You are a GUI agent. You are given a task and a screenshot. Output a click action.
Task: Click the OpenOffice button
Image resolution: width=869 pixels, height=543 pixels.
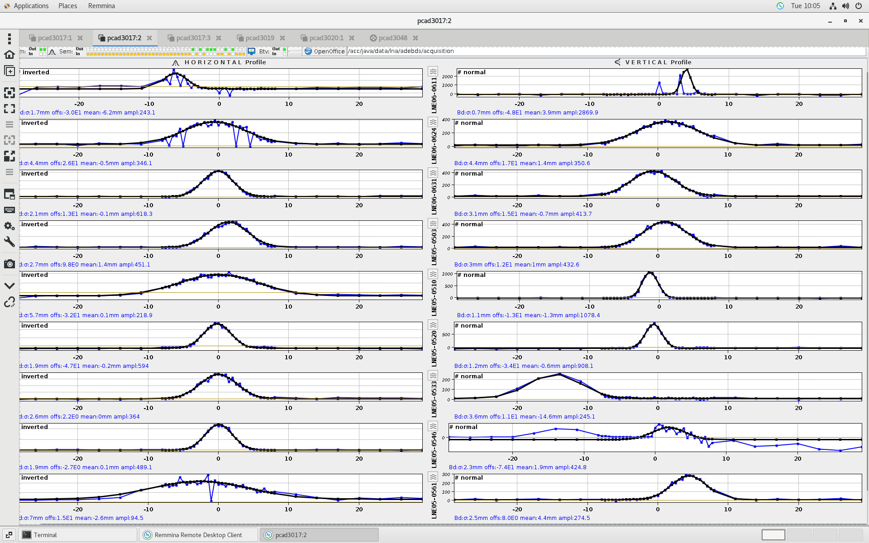[x=325, y=51]
